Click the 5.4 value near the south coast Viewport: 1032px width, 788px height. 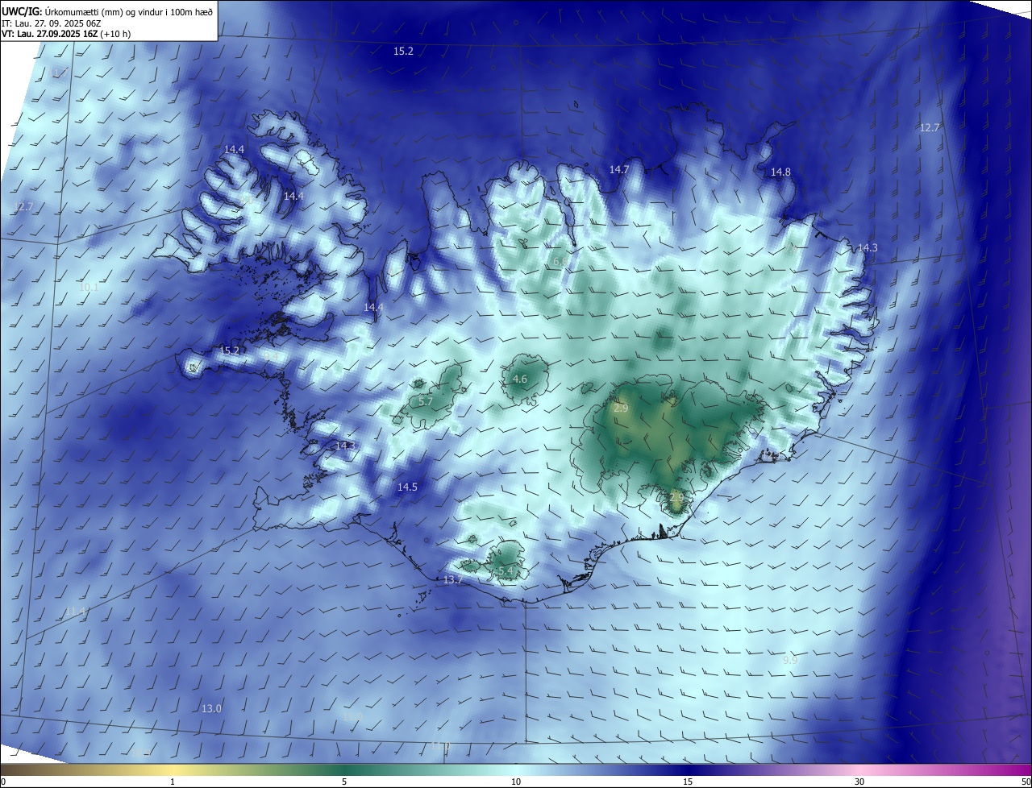click(x=506, y=570)
